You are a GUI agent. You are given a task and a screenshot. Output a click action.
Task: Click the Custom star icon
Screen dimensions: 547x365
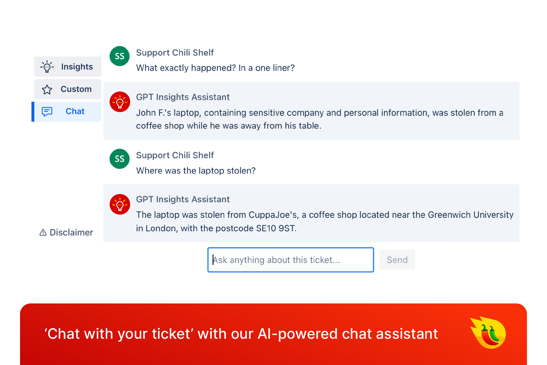(47, 89)
